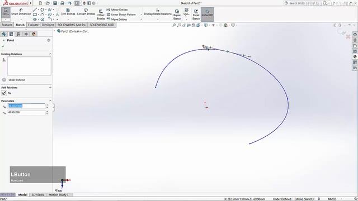This screenshot has height=201, width=358.
Task: Click Repair Sketch tool
Action: tap(177, 15)
